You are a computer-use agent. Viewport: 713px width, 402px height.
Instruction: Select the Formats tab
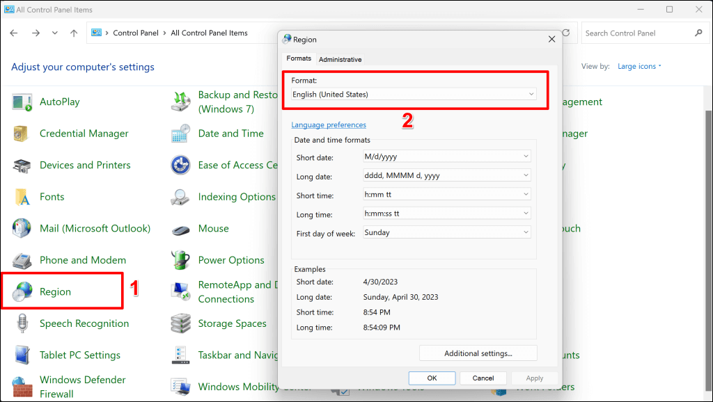pyautogui.click(x=299, y=58)
